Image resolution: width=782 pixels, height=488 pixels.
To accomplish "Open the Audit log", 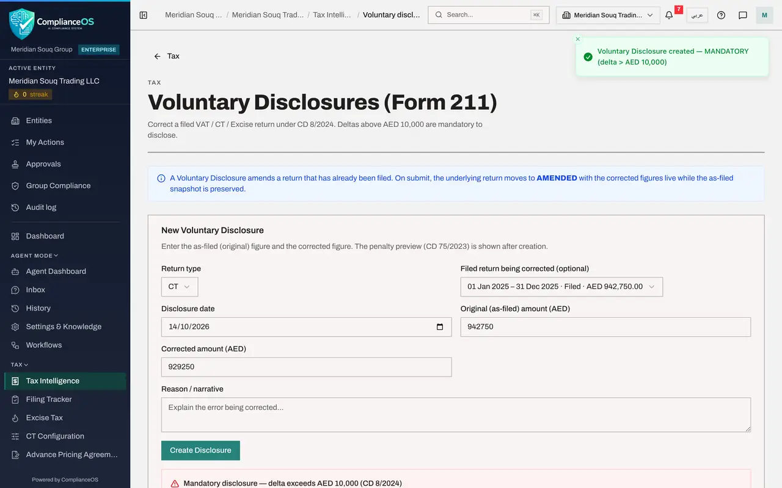I will click(65, 207).
